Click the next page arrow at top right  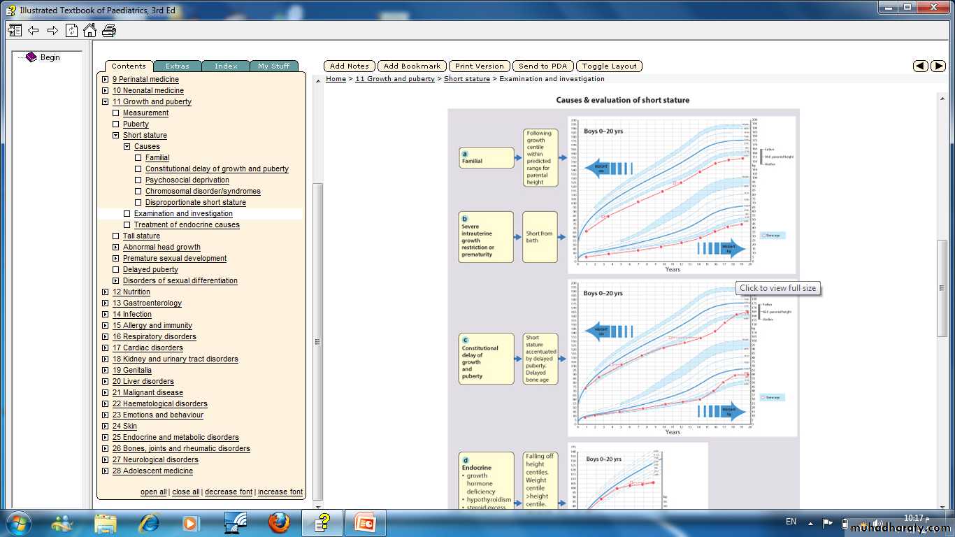(x=938, y=66)
